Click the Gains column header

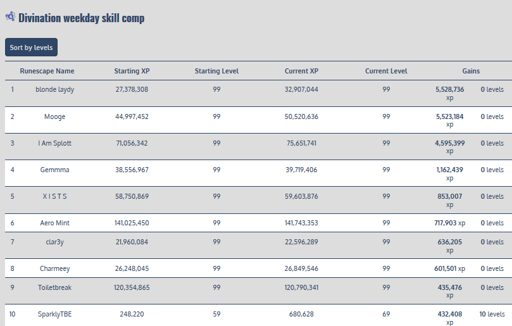[471, 71]
